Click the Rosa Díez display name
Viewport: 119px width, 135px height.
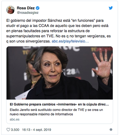point(26,8)
